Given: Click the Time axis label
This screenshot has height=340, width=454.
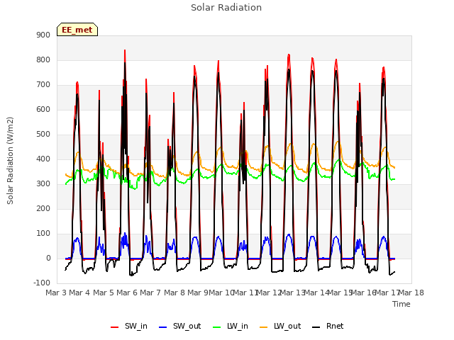Looking at the screenshot, I should [402, 304].
